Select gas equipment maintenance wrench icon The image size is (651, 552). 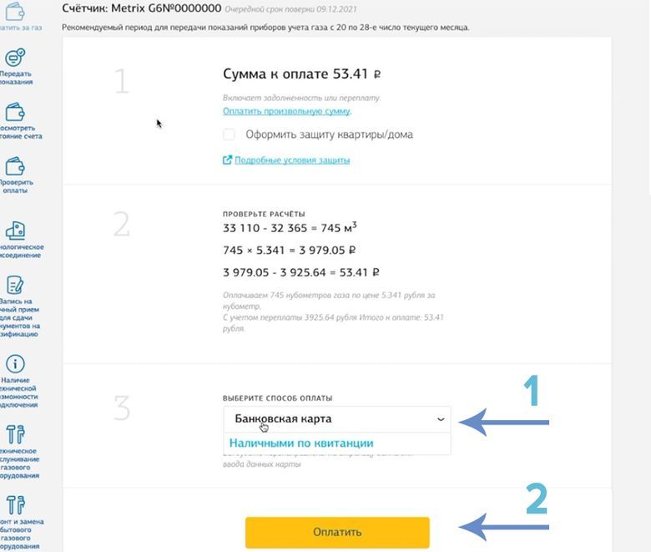click(15, 434)
